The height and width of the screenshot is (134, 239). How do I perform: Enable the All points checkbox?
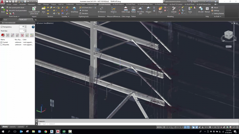point(2,45)
